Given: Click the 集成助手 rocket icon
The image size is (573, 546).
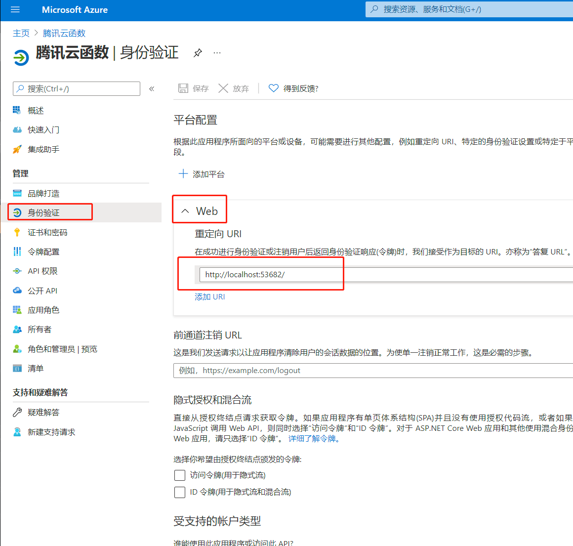Looking at the screenshot, I should click(17, 150).
